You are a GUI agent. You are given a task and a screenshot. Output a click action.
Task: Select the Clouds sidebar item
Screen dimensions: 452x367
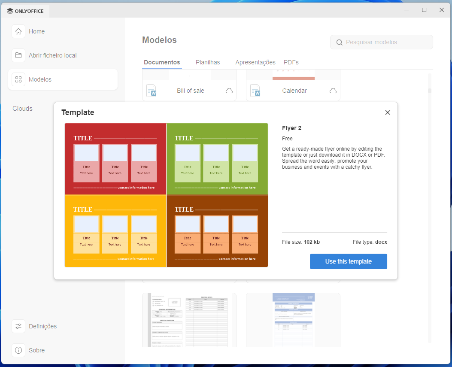(x=22, y=109)
